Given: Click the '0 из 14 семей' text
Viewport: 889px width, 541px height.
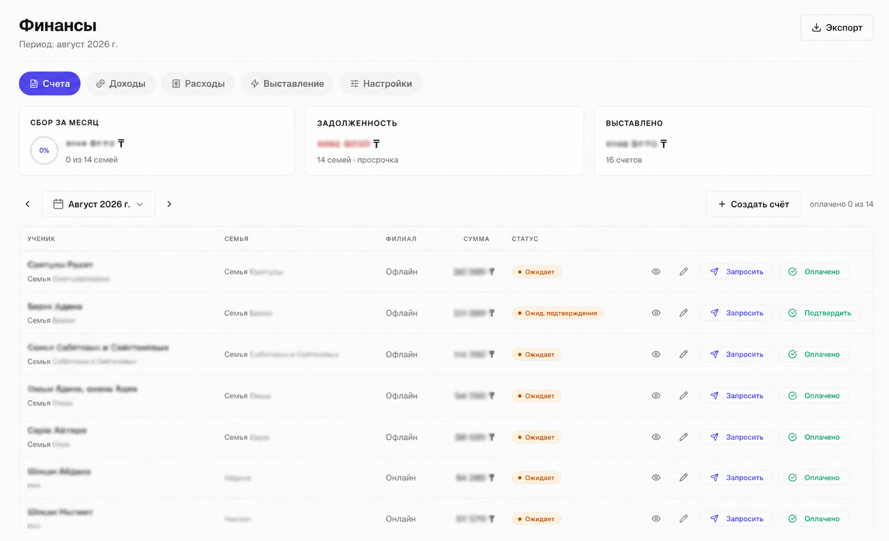Looking at the screenshot, I should click(x=92, y=160).
